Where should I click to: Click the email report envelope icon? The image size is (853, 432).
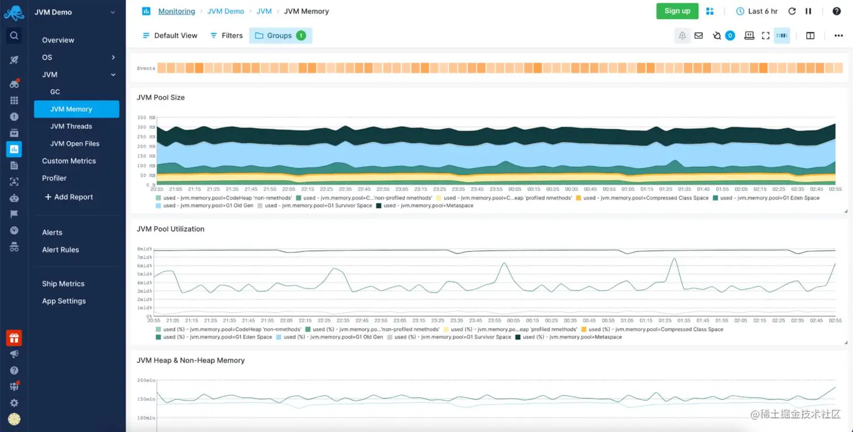pyautogui.click(x=699, y=35)
